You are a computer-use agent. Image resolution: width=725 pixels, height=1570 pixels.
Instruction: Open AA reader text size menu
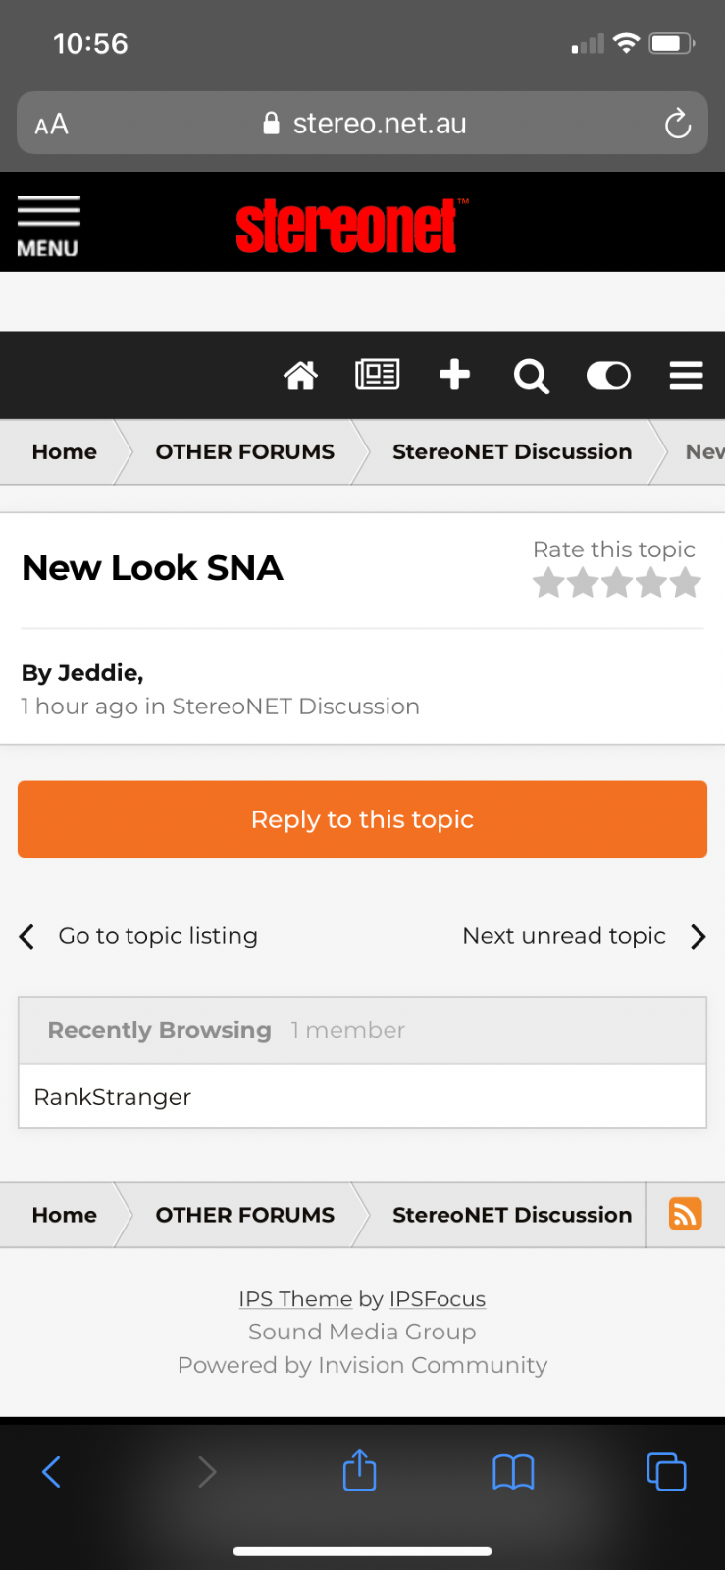click(x=52, y=125)
